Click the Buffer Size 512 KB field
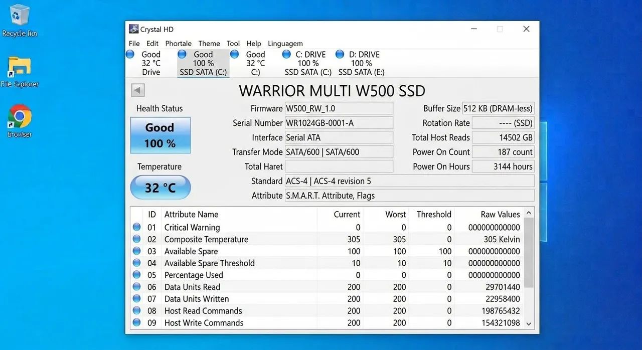The image size is (642, 350). (498, 108)
